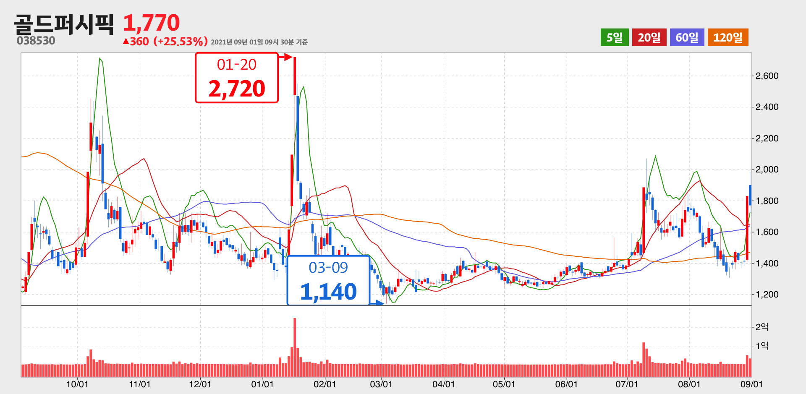This screenshot has width=806, height=394.
Task: Click the current price 1,770
Action: tap(152, 23)
